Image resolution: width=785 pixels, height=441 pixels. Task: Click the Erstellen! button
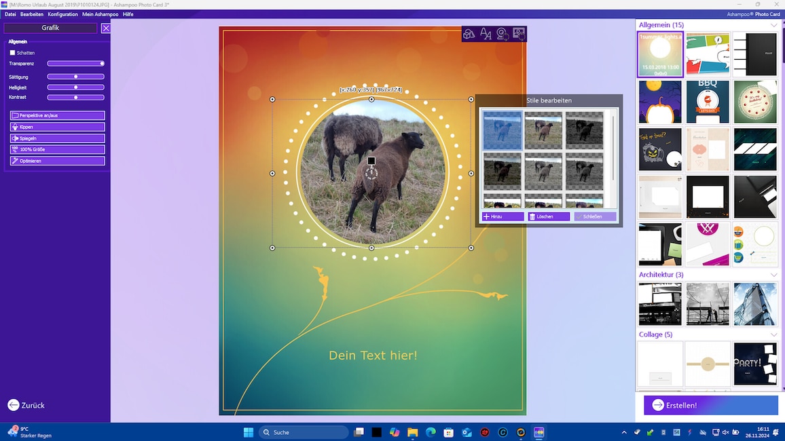(x=710, y=405)
